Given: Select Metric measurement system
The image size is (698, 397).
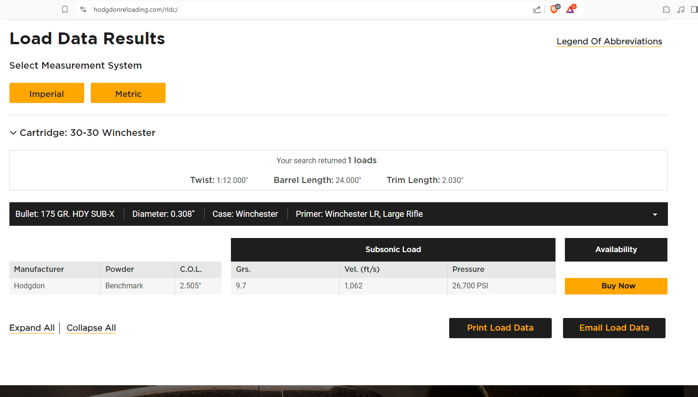Looking at the screenshot, I should pyautogui.click(x=128, y=93).
